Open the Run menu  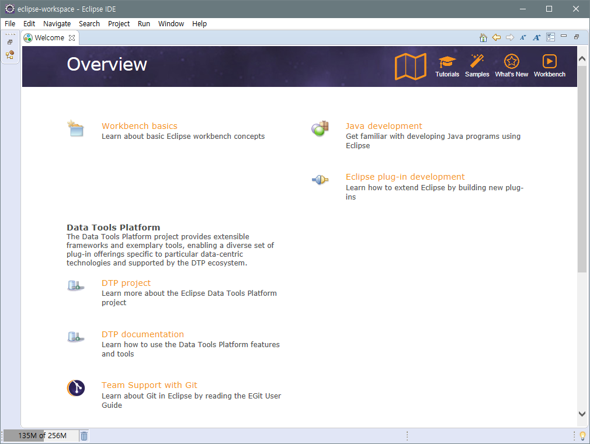(x=144, y=24)
